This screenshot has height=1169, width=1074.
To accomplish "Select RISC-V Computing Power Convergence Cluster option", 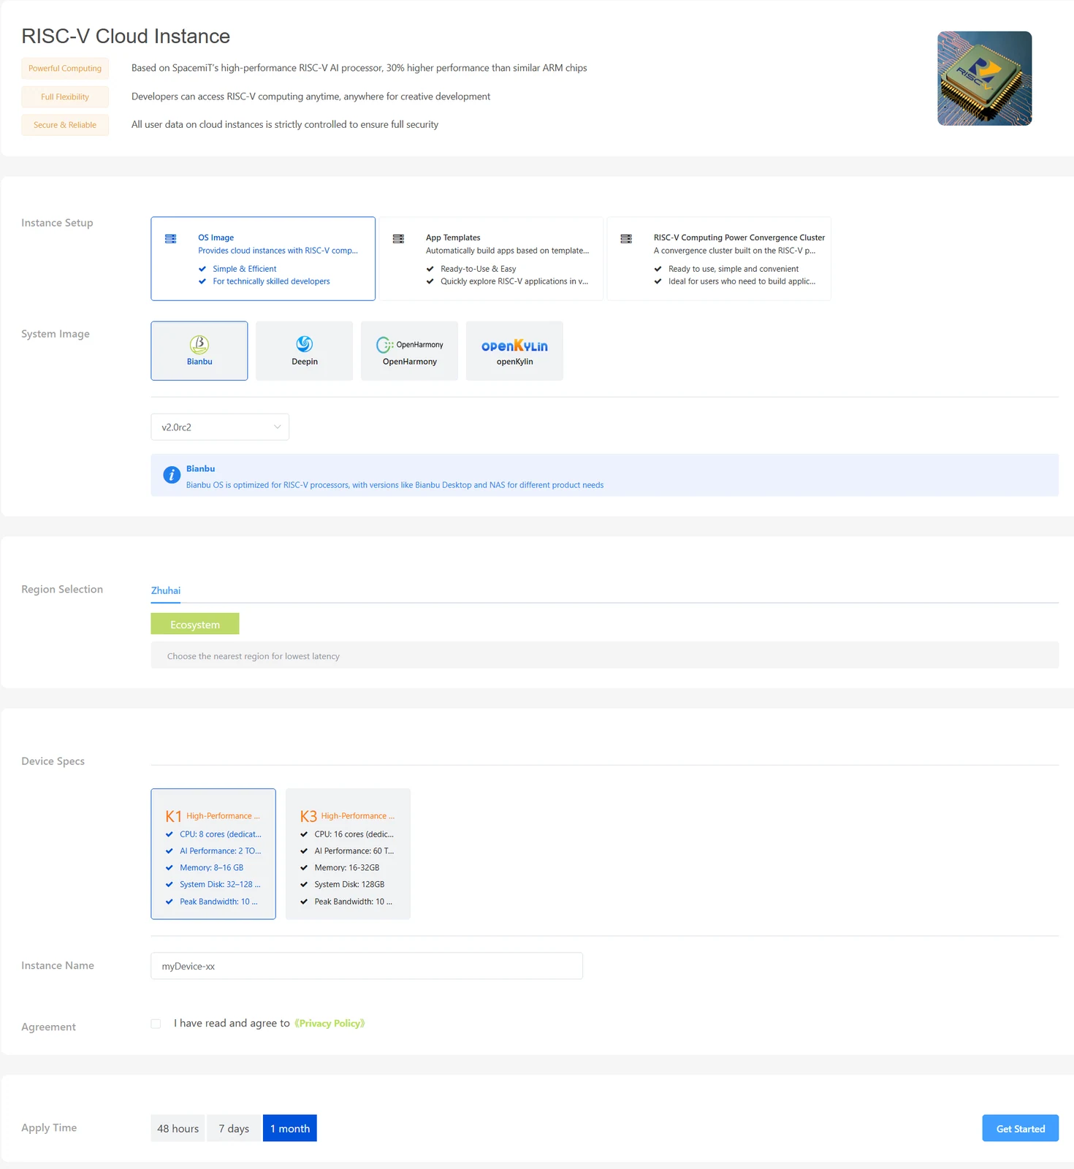I will click(x=719, y=259).
